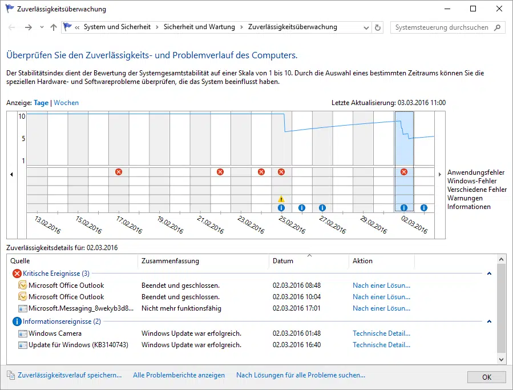Image resolution: width=513 pixels, height=390 pixels.
Task: Go up one level with the up arrow
Action: coord(54,27)
